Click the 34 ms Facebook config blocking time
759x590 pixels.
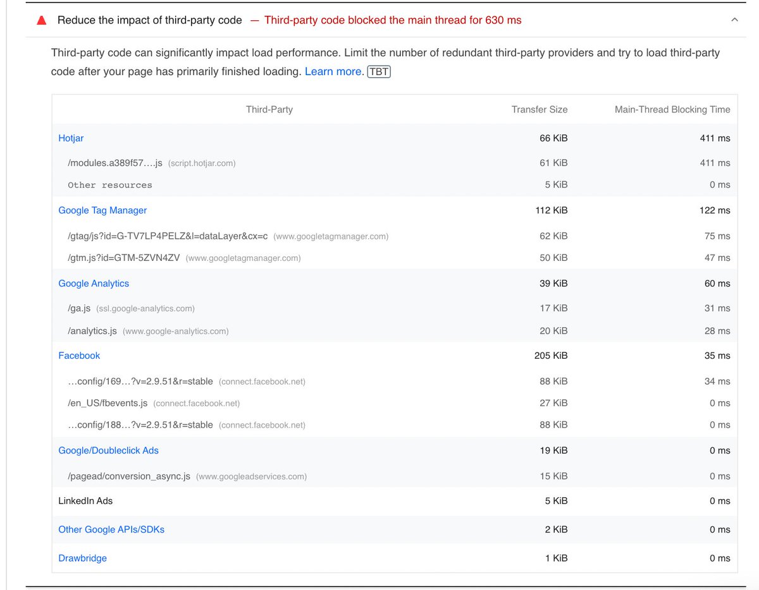[x=717, y=381]
